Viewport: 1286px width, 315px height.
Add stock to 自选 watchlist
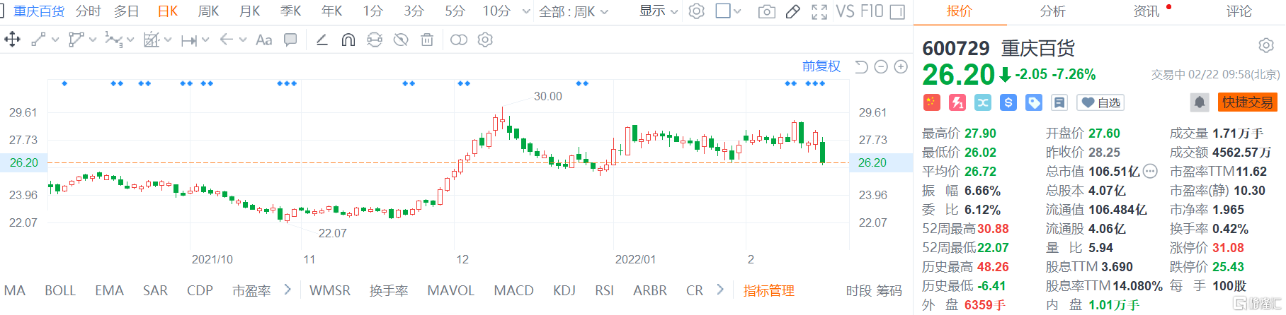point(1100,102)
